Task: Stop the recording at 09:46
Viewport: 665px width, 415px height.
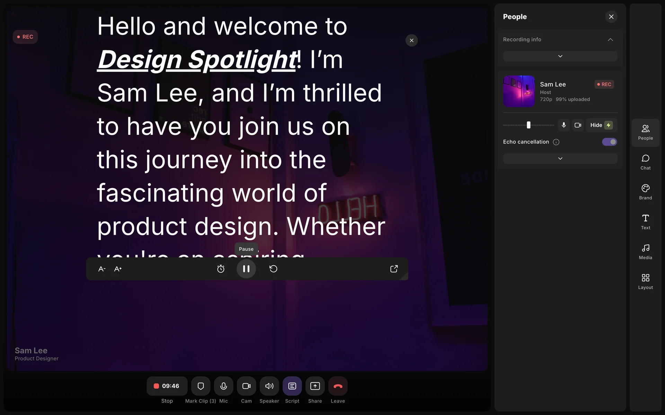Action: coord(167,386)
